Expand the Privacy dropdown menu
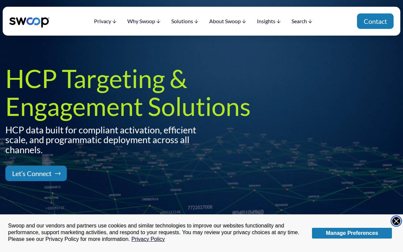 [x=105, y=22]
